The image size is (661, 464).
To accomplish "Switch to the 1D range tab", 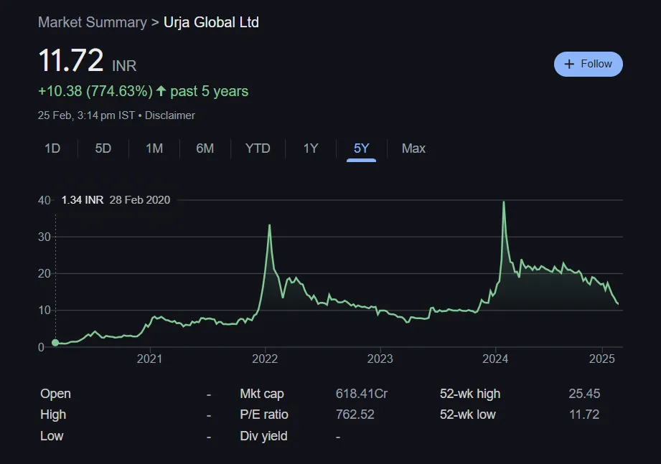I will coord(52,148).
